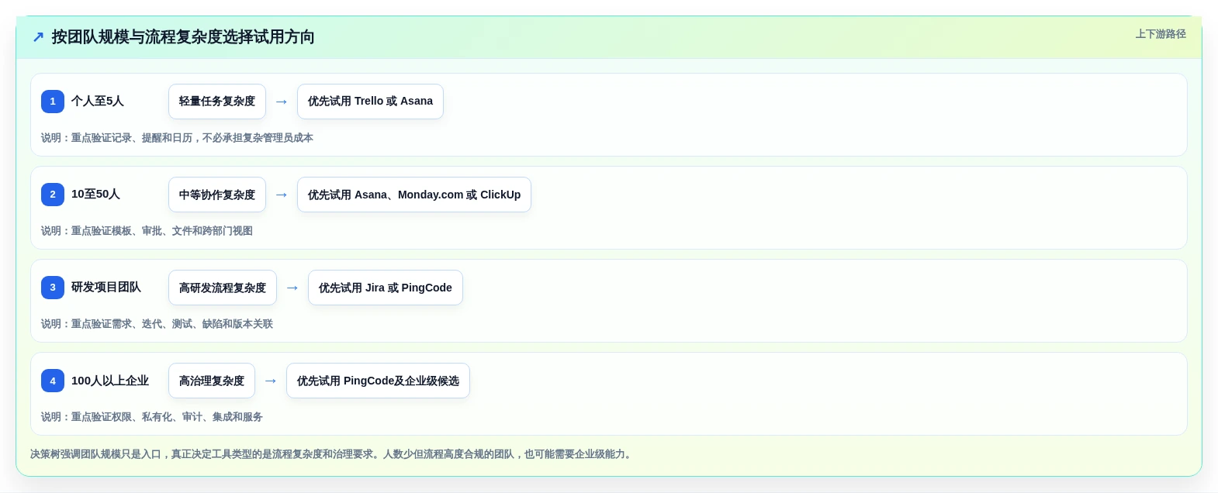Click the 优先试用 Jira 或 PingCode box
The width and height of the screenshot is (1218, 493).
coord(386,288)
